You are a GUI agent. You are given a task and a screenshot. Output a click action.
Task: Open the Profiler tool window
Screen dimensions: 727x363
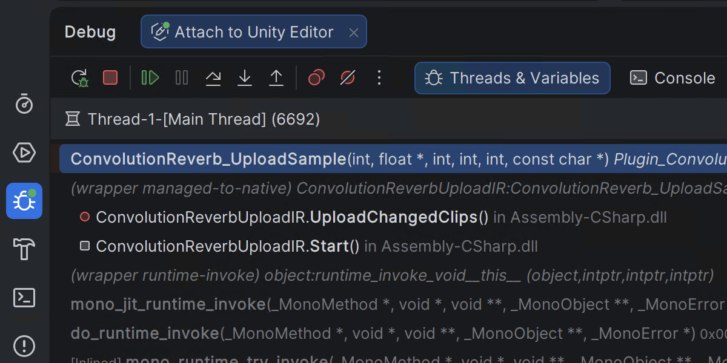coord(24,104)
